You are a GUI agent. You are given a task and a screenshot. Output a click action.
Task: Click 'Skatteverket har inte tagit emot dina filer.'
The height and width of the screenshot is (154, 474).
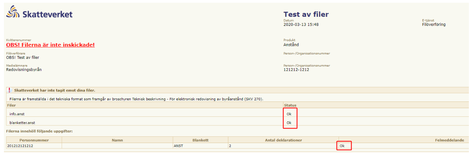(54, 91)
